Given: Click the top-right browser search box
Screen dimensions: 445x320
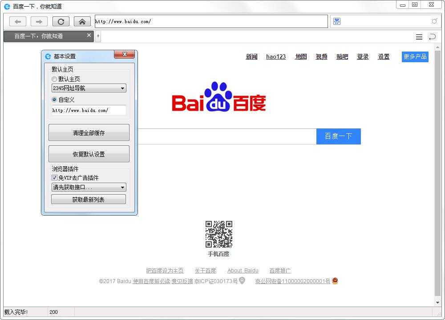Looking at the screenshot, I should pyautogui.click(x=385, y=21).
